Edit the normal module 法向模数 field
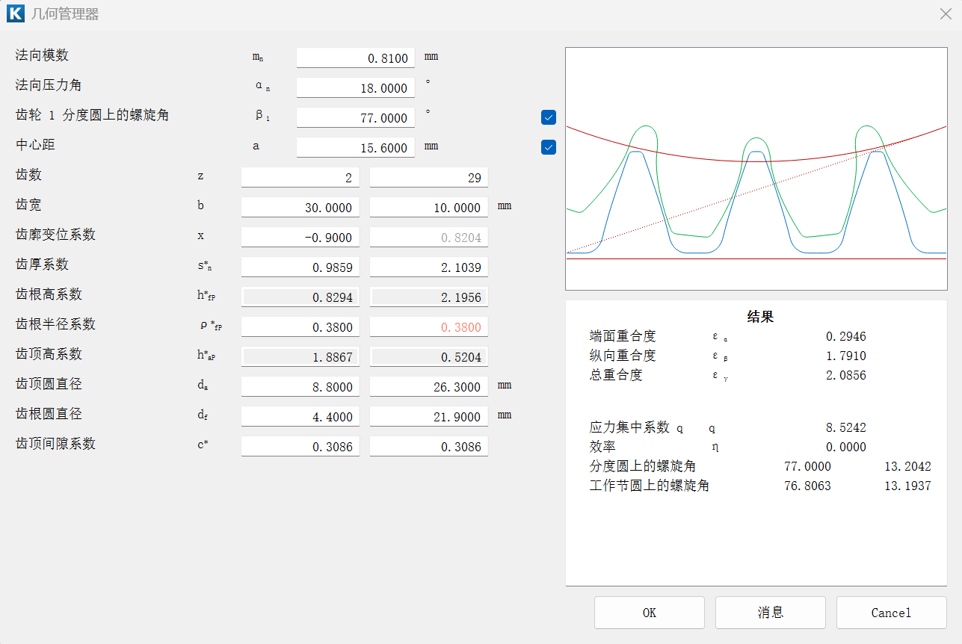The height and width of the screenshot is (644, 962). click(x=355, y=58)
